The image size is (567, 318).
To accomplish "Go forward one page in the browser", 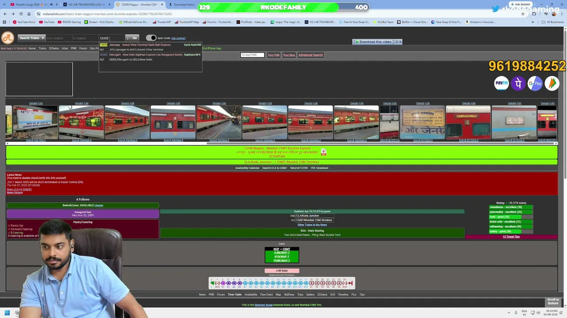I will coord(13,14).
